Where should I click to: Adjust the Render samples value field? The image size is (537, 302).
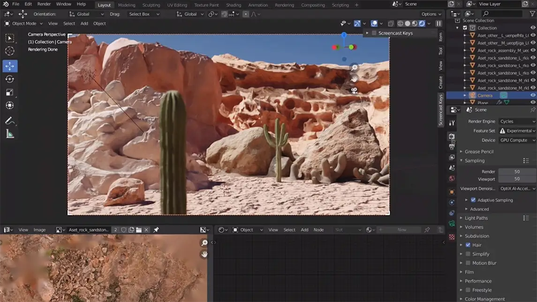pyautogui.click(x=516, y=172)
